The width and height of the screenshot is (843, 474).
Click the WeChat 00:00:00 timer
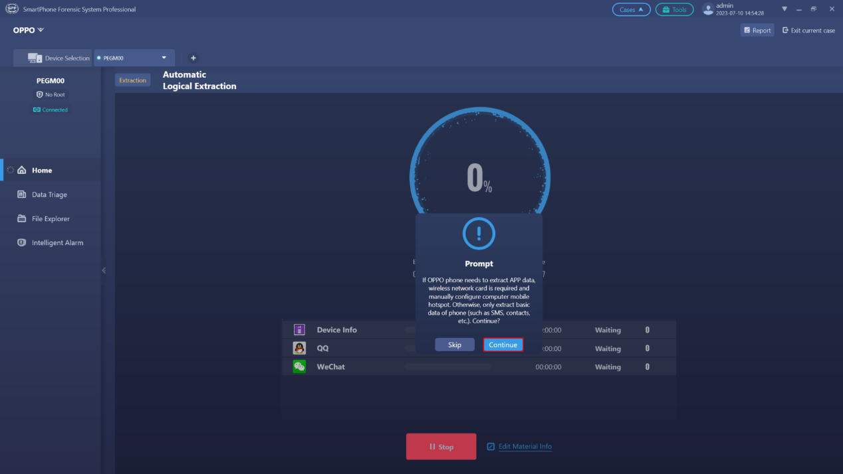(548, 367)
